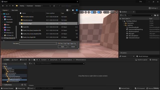Adjust the viewport camera speed control
The image size is (160, 90).
[112, 12]
